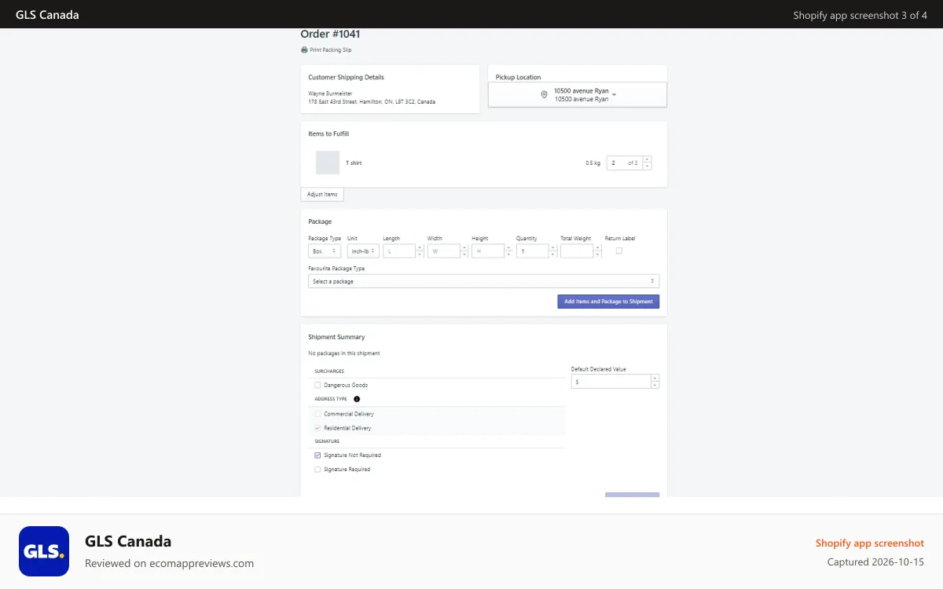Image resolution: width=943 pixels, height=589 pixels.
Task: Tick the Return Label checkbox
Action: click(619, 251)
